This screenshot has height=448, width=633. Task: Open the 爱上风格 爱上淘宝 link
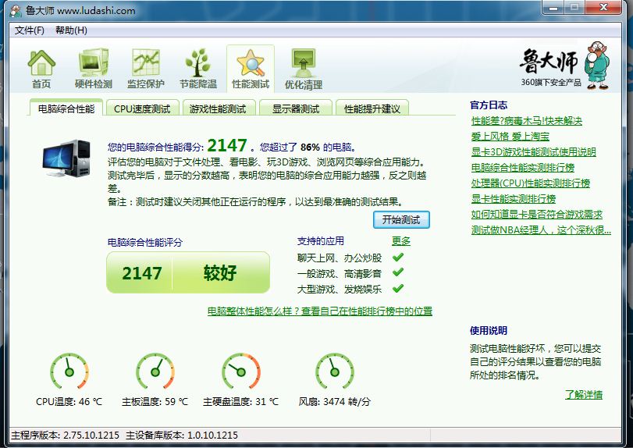pos(510,137)
